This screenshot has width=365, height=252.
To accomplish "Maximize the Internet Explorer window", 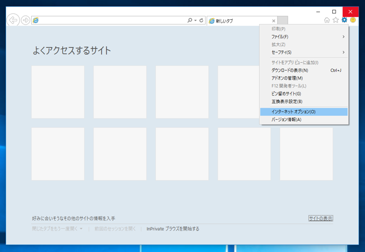I will [334, 12].
